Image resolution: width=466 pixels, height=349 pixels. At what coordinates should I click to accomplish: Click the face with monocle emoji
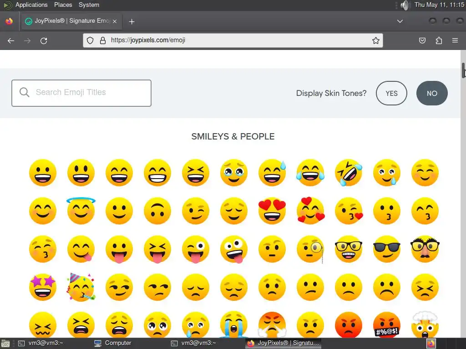pos(310,249)
